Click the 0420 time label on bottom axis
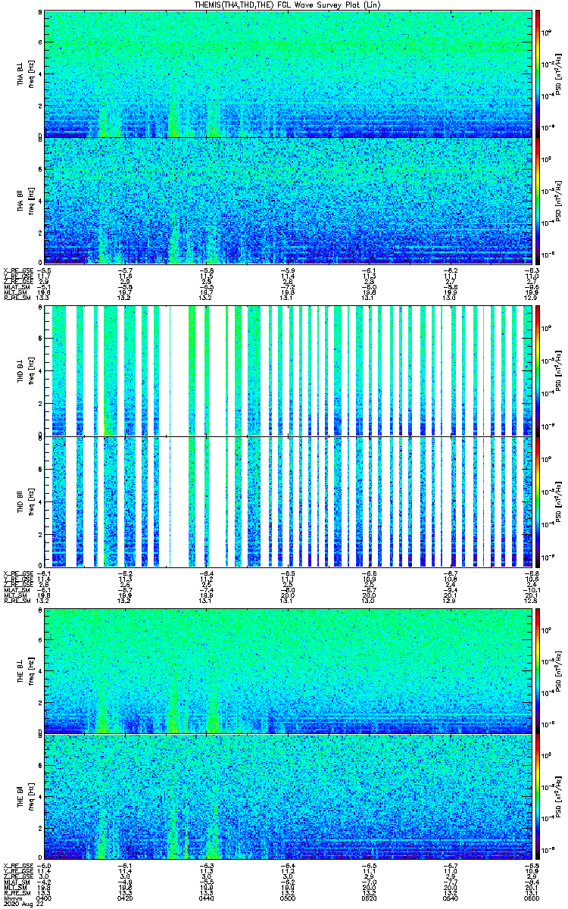Image resolution: width=568 pixels, height=909 pixels. point(124,898)
